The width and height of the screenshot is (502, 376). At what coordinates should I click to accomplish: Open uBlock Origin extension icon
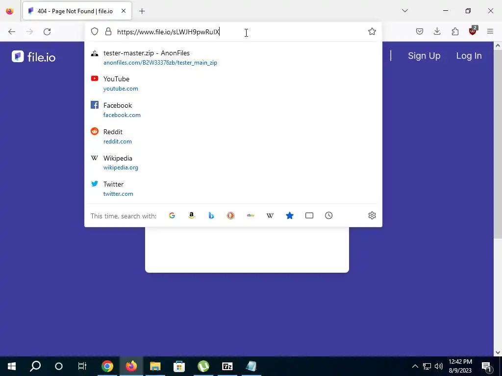pos(473,31)
